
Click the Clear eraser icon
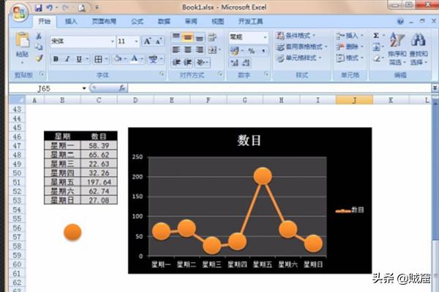(377, 58)
